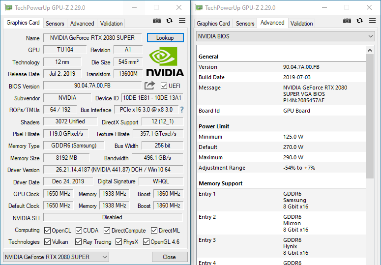Click screenshot camera icon in left window
This screenshot has height=265, width=381.
(x=157, y=21)
